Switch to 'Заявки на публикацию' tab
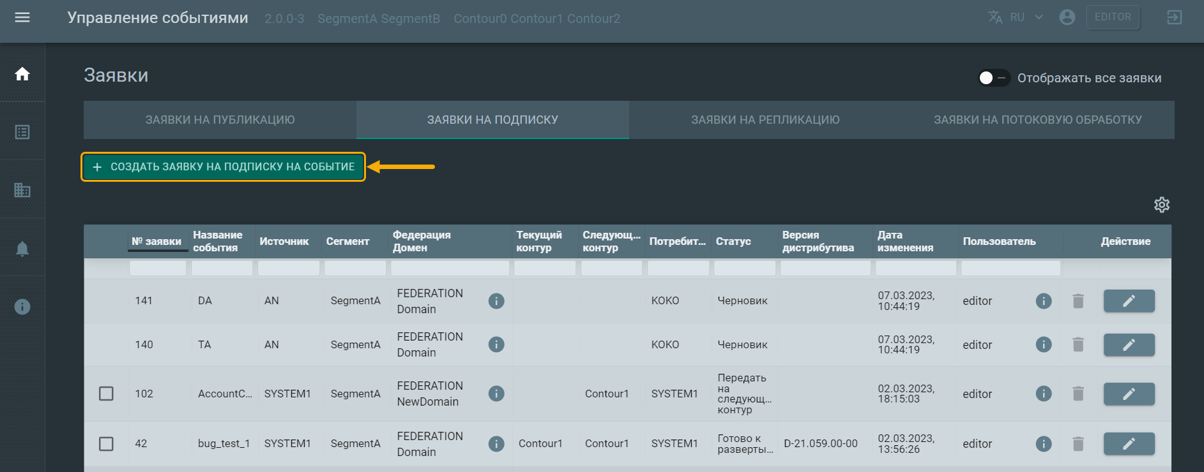This screenshot has height=472, width=1204. (220, 120)
